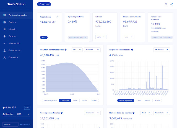The width and height of the screenshot is (177, 128).
Task: Click the Tablero de mandos dashboard icon
Action: pyautogui.click(x=4, y=15)
